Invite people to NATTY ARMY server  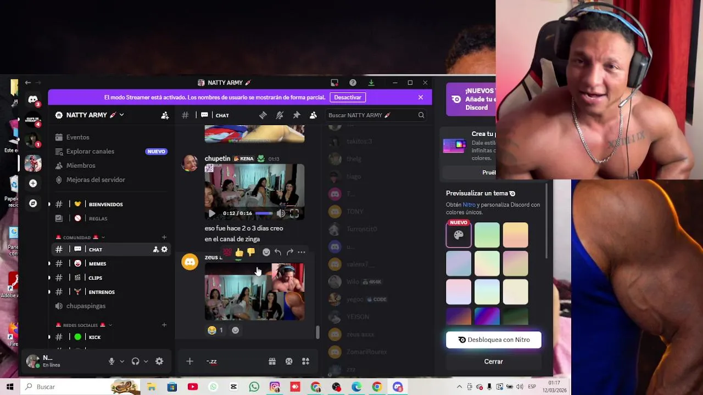(165, 115)
